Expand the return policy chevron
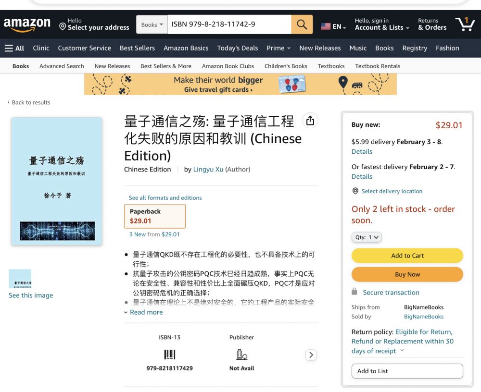Image resolution: width=481 pixels, height=392 pixels. (402, 350)
